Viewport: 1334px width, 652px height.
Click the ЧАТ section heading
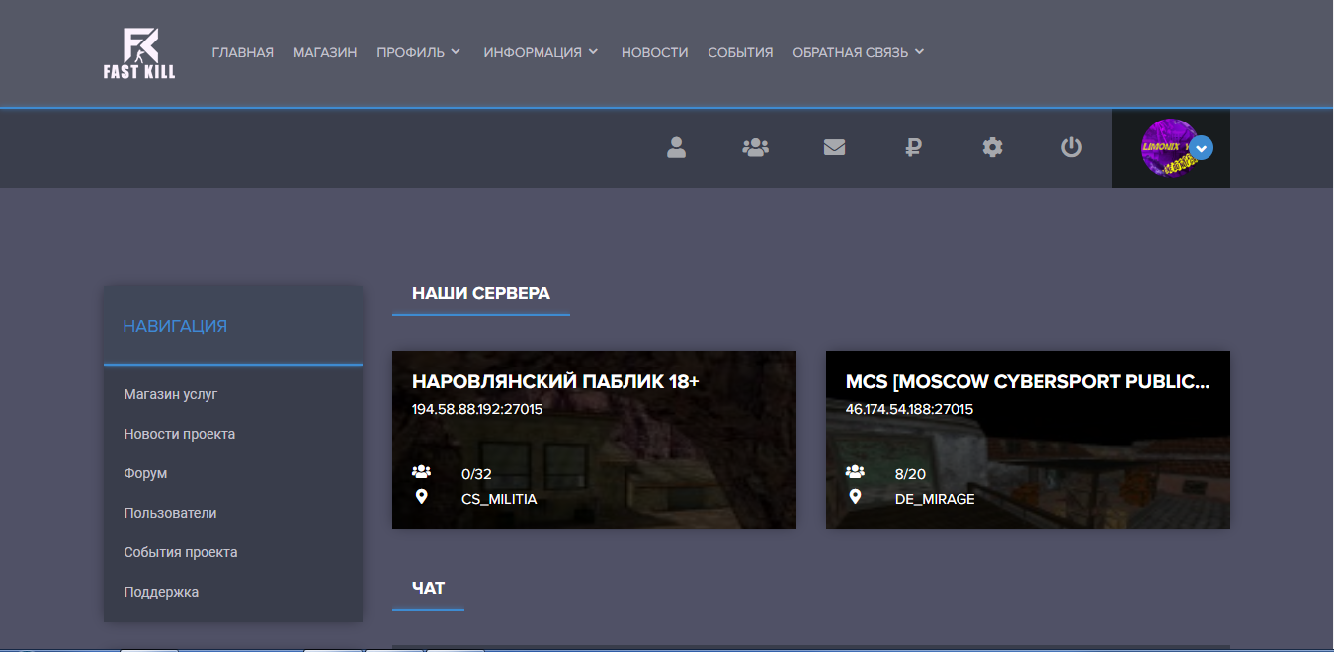(x=429, y=588)
